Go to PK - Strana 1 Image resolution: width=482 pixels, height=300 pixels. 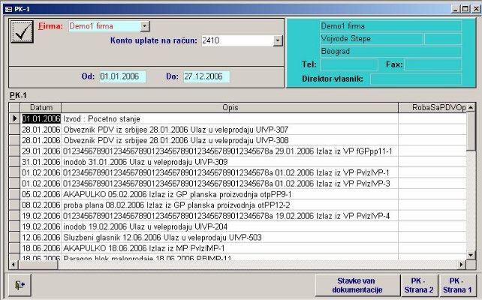456,285
